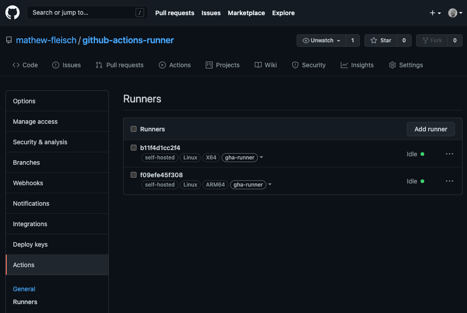Click the star icon in Star button
Screen dimensions: 467x313
click(x=373, y=41)
